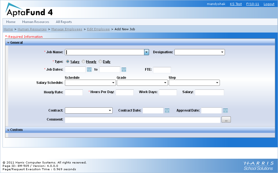The width and height of the screenshot is (278, 173).
Task: Click the Harris School Solutions logo
Action: (x=259, y=166)
